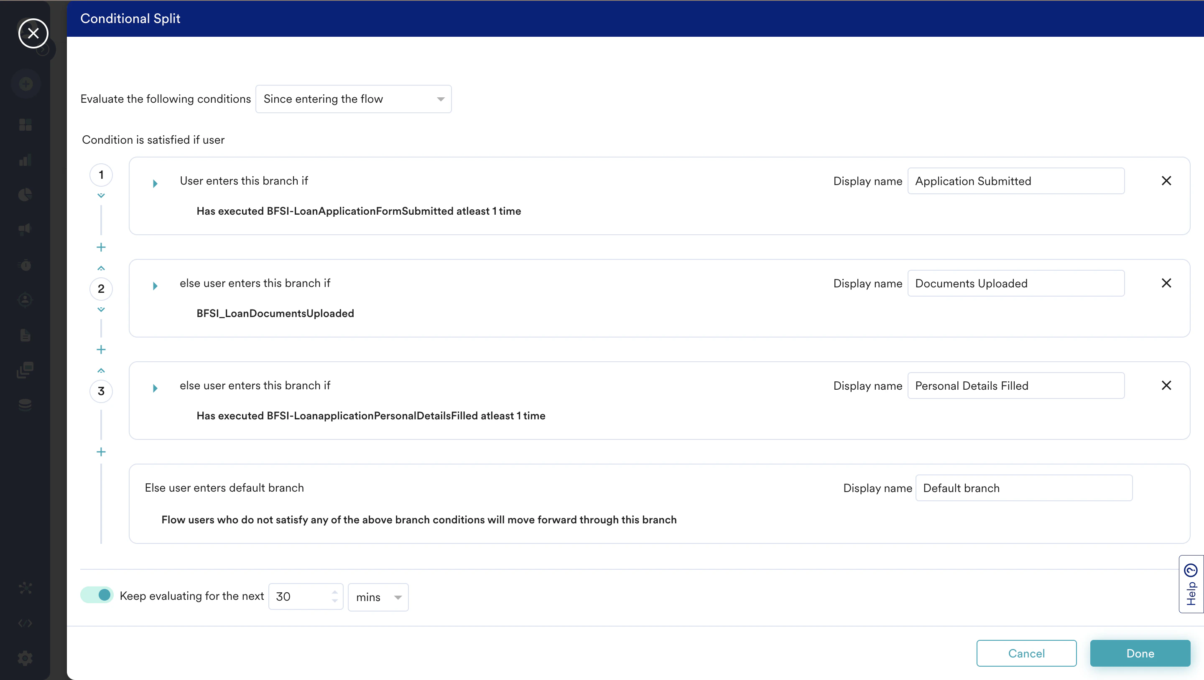1204x680 pixels.
Task: Expand the Application Submitted branch condition
Action: (155, 183)
